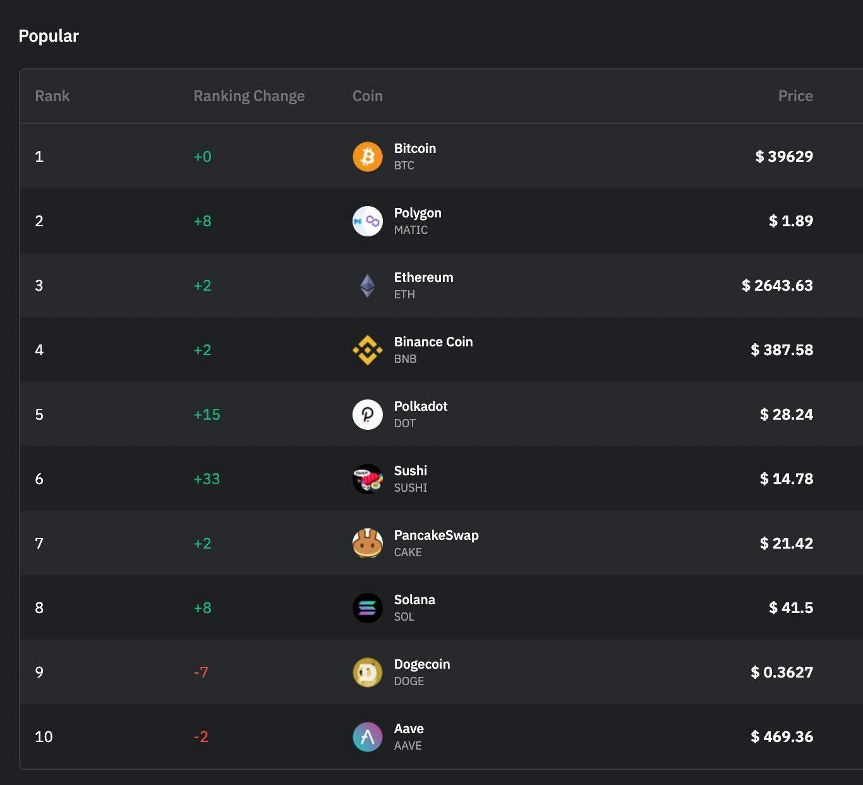Sort by Ranking Change column header

click(x=249, y=96)
